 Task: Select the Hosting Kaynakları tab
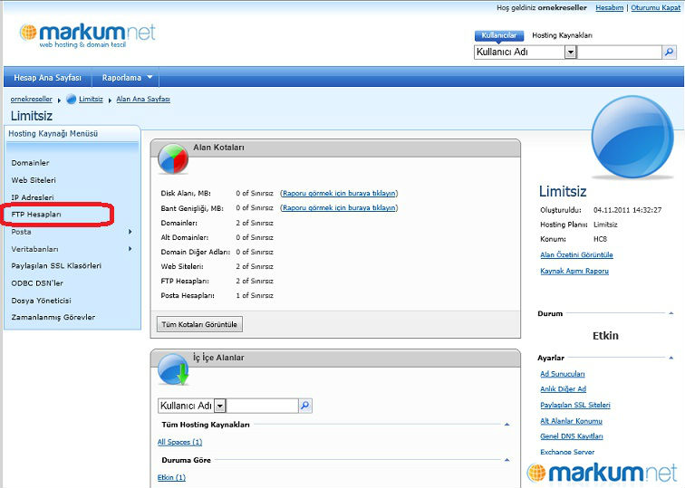coord(563,35)
